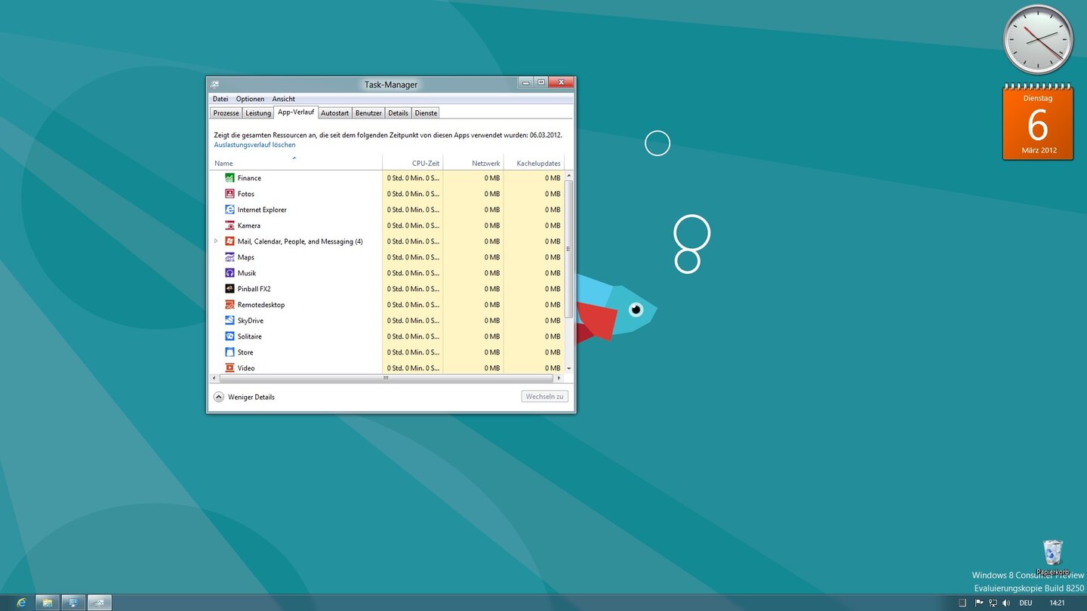Open Internet Explorer from the taskbar
Screen dimensions: 1087x611
21,603
